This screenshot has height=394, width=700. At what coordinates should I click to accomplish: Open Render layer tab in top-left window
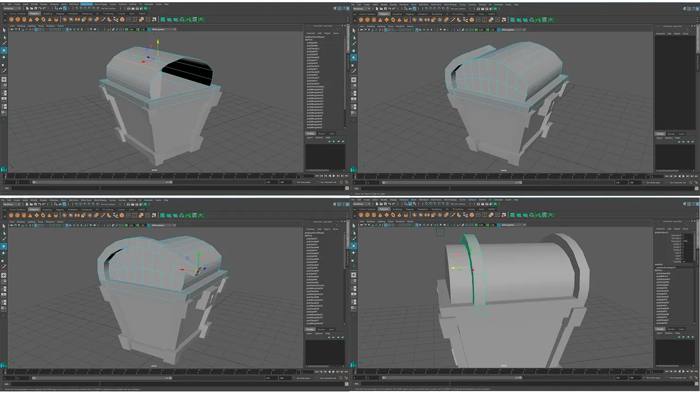tap(322, 134)
